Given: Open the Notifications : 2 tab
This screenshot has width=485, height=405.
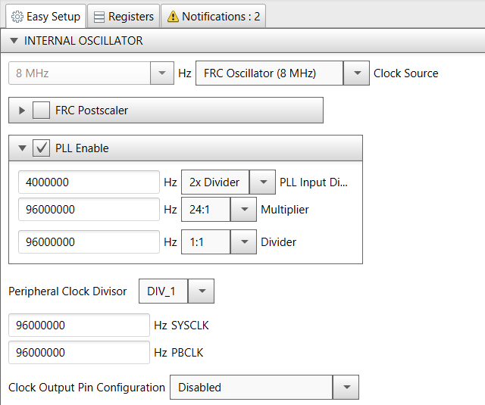Looking at the screenshot, I should click(x=213, y=17).
